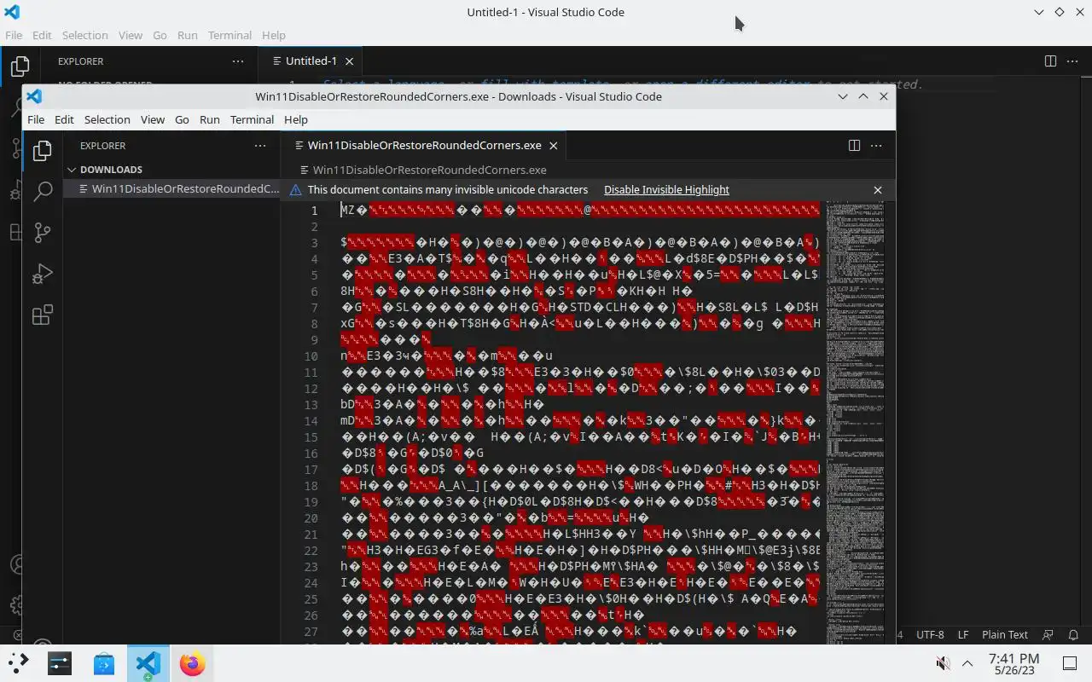The image size is (1092, 682).
Task: Open Accounts icon in background window
Action: click(x=17, y=564)
